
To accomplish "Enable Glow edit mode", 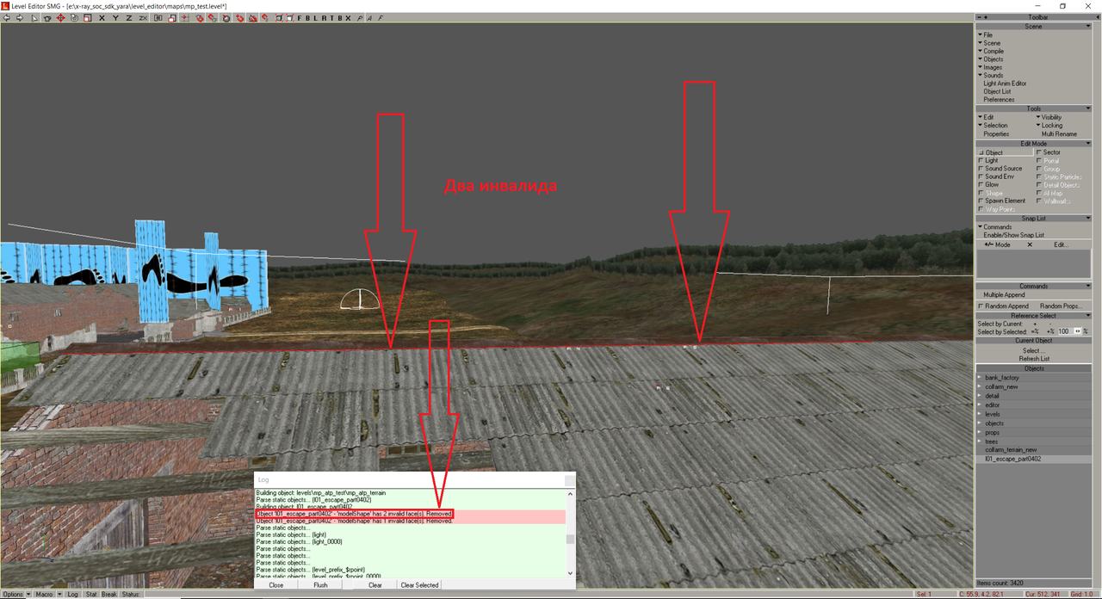I will pos(981,184).
